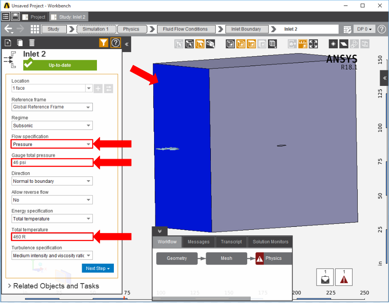
Task: Click the Physics workflow step
Action: click(x=273, y=259)
